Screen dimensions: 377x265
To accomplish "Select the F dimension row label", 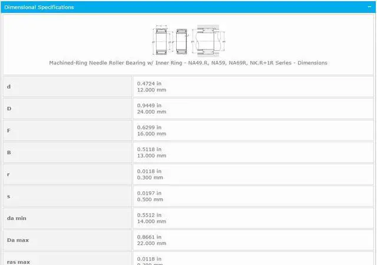I will pos(9,130).
